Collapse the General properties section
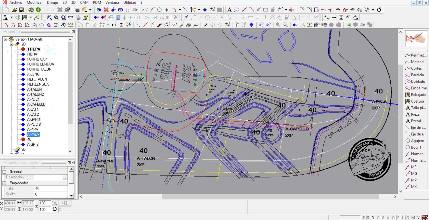This screenshot has width=429, height=220. click(x=4, y=172)
